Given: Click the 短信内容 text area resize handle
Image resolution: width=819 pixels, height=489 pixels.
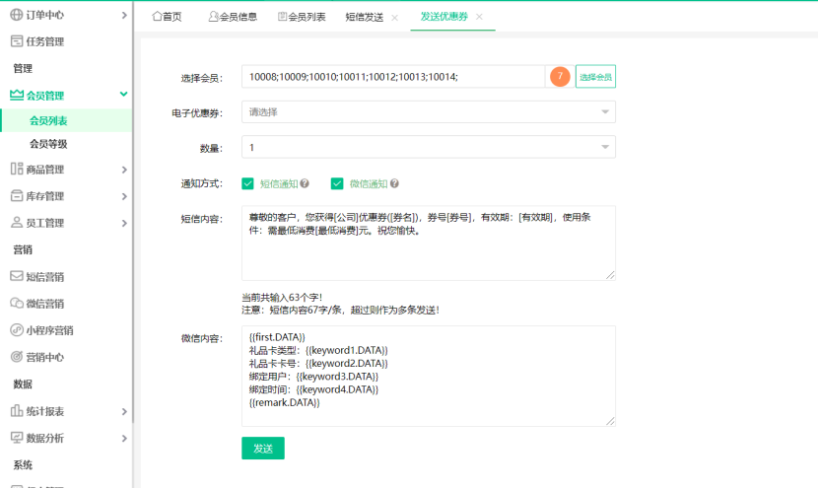Looking at the screenshot, I should click(611, 275).
